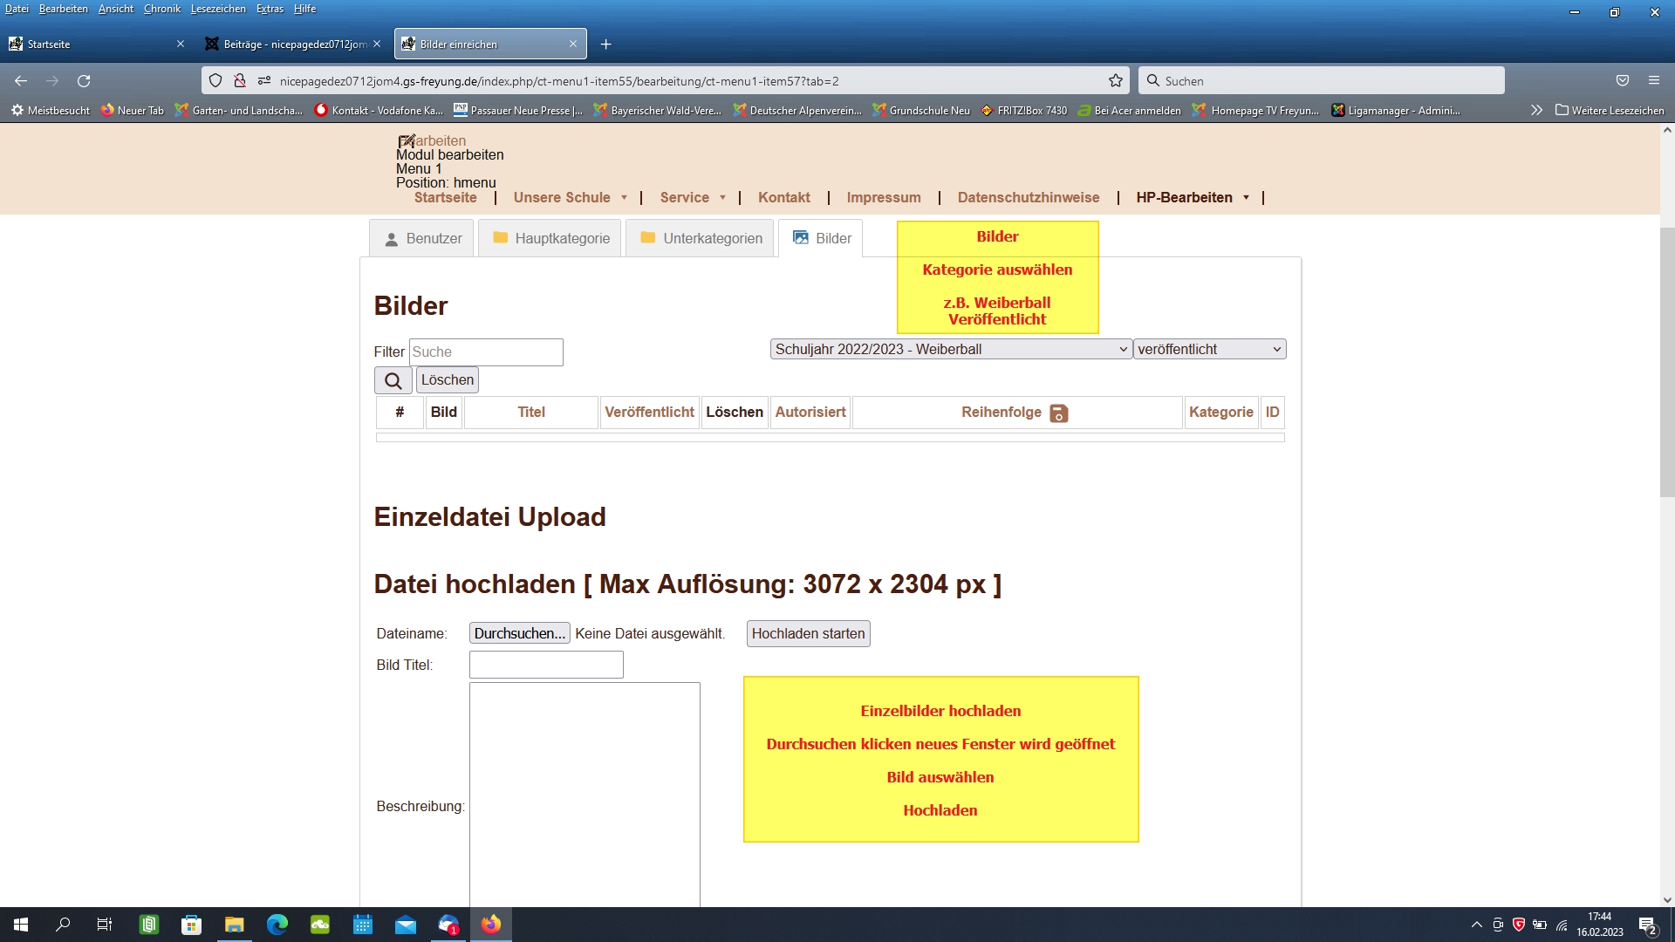Switch to the Unterkategorien tab
Viewport: 1675px width, 942px height.
coord(701,239)
